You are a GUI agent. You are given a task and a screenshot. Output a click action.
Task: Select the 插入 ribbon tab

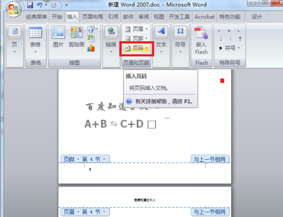[x=72, y=17]
